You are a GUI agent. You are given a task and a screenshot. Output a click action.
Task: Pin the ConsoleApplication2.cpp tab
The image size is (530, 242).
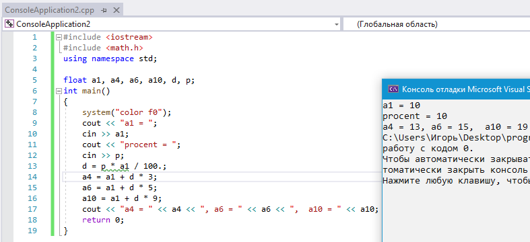tap(104, 11)
